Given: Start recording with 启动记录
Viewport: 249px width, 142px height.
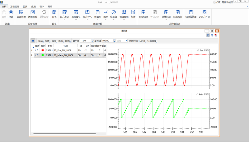Looking at the screenshot, I should [x=143, y=14].
